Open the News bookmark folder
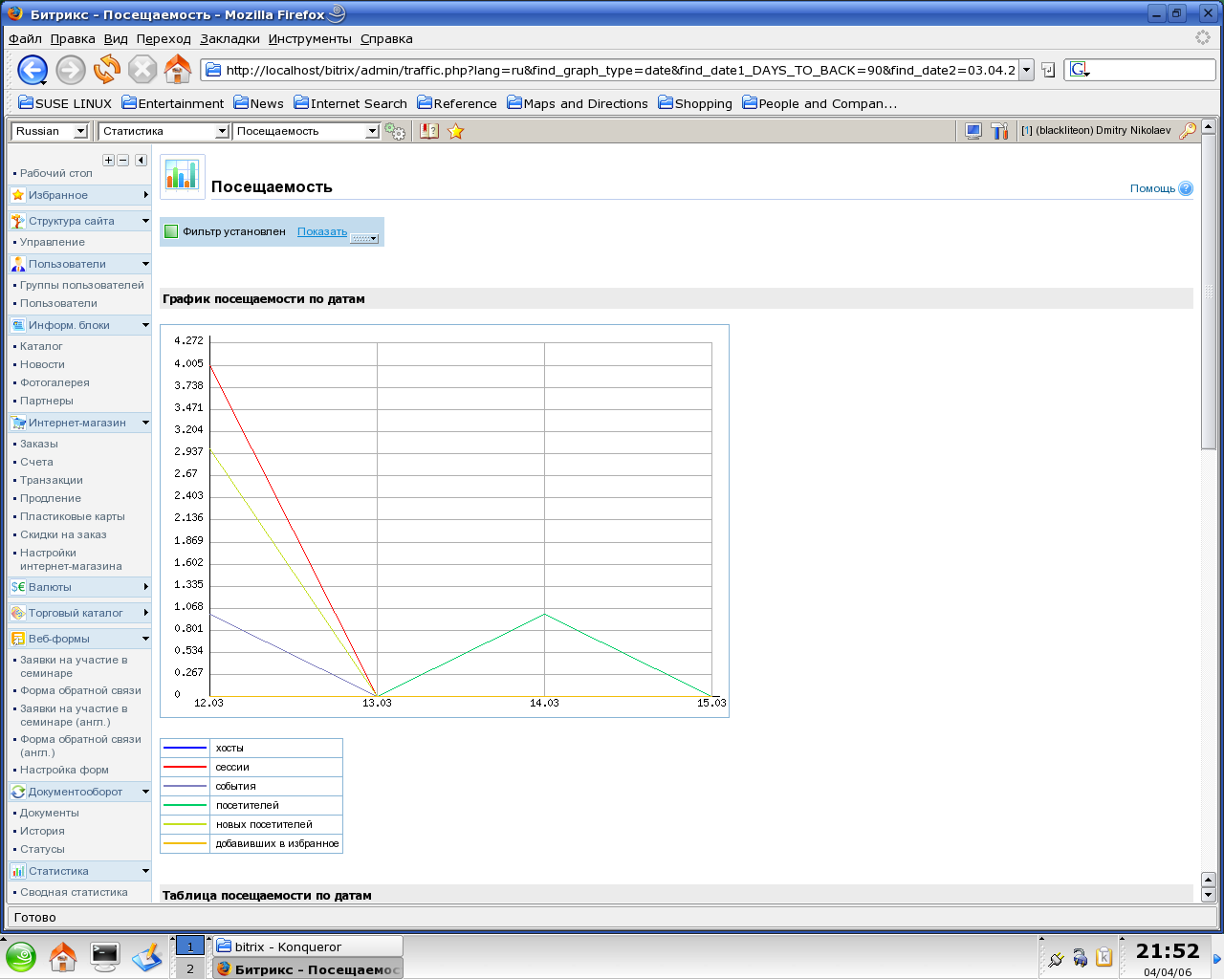 click(x=258, y=103)
